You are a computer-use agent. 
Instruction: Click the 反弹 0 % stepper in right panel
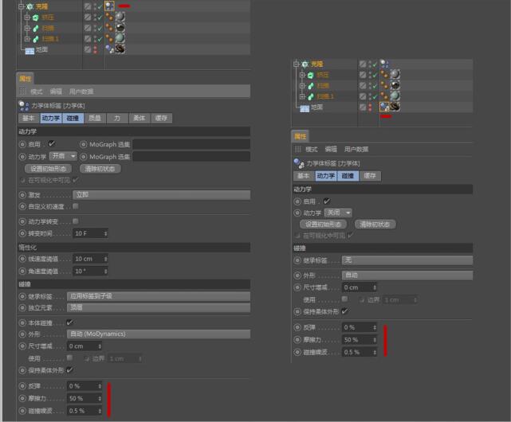click(375, 327)
